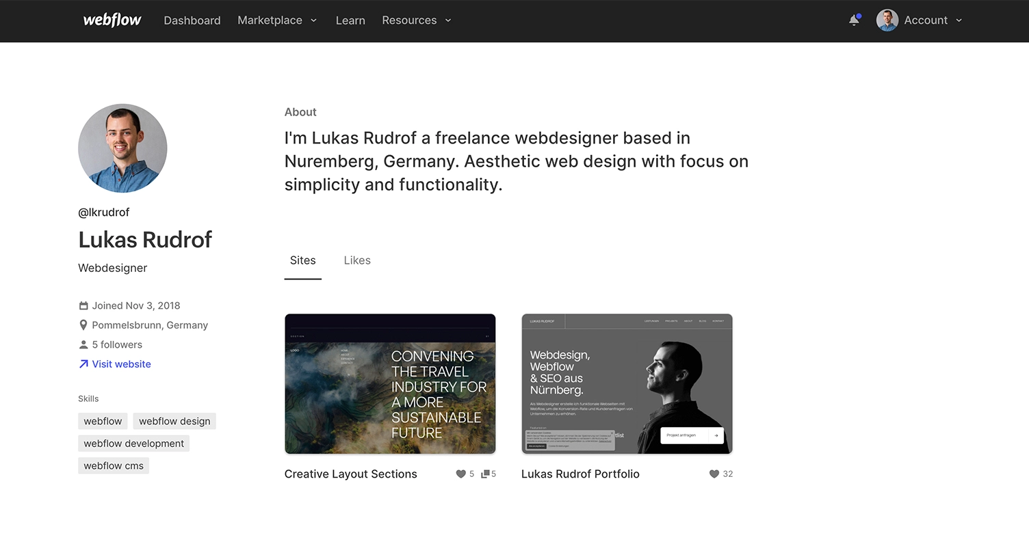Go to Dashboard in navbar

(192, 20)
